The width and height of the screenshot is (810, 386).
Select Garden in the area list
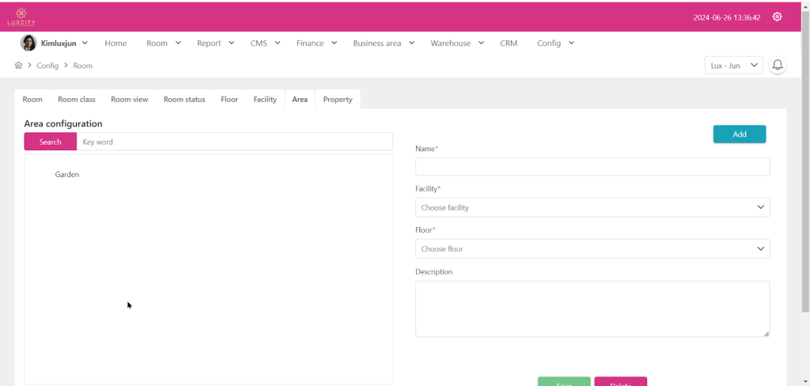click(67, 174)
